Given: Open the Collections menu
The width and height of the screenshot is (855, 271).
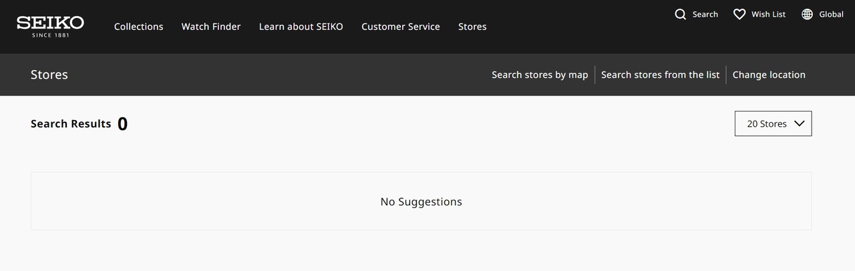Looking at the screenshot, I should (x=138, y=27).
